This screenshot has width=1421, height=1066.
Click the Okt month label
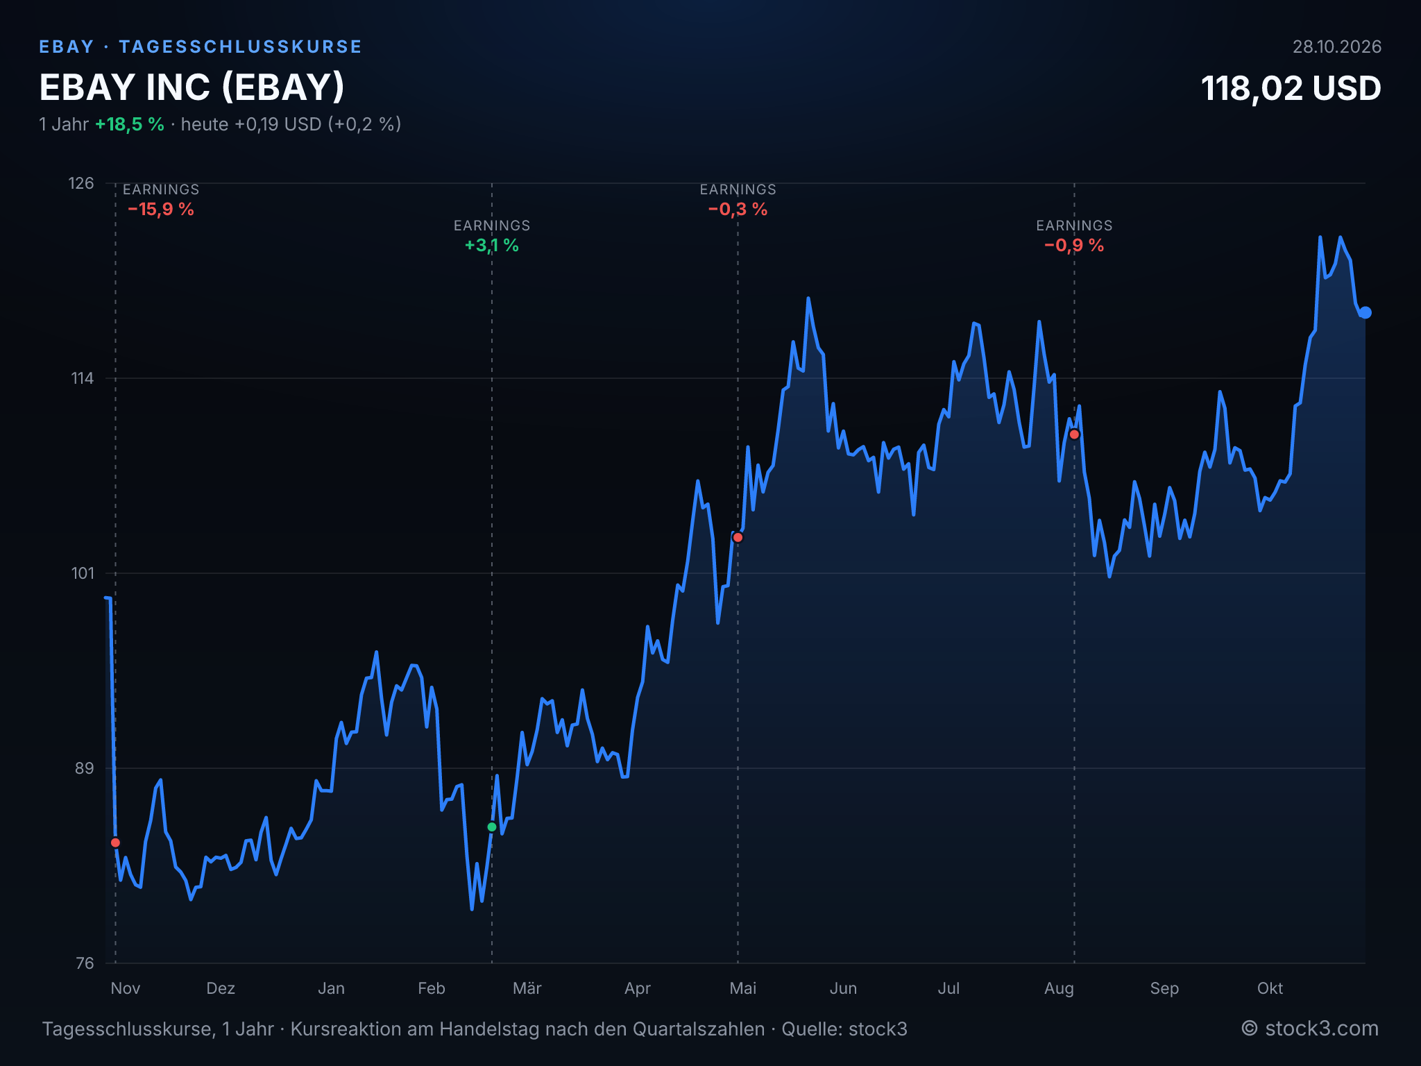coord(1270,988)
